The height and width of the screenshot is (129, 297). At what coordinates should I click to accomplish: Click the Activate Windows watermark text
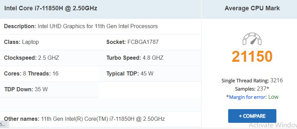tap(273, 125)
